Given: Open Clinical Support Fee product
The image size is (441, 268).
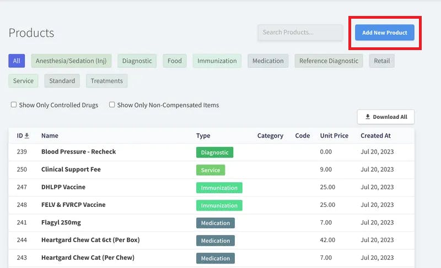Looking at the screenshot, I should pyautogui.click(x=71, y=169).
